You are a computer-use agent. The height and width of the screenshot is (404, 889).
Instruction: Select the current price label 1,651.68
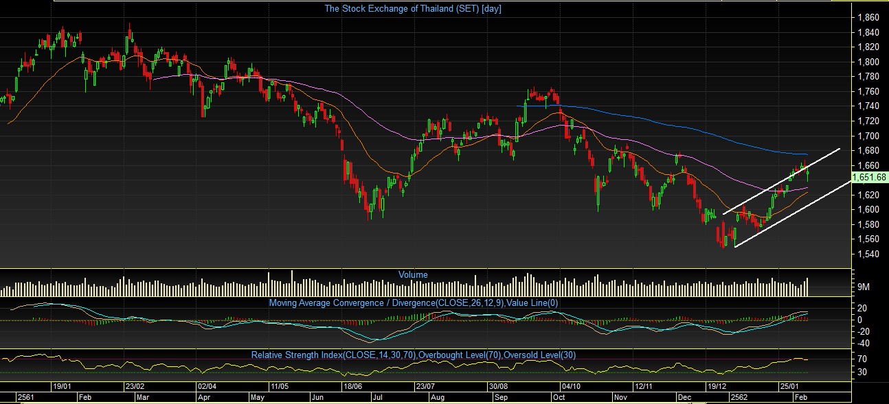(x=869, y=178)
